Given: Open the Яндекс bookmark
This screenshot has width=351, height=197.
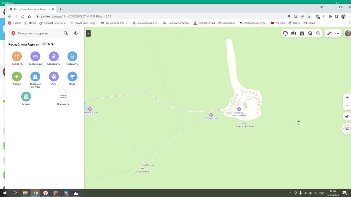Looking at the screenshot, I should coord(14,23).
